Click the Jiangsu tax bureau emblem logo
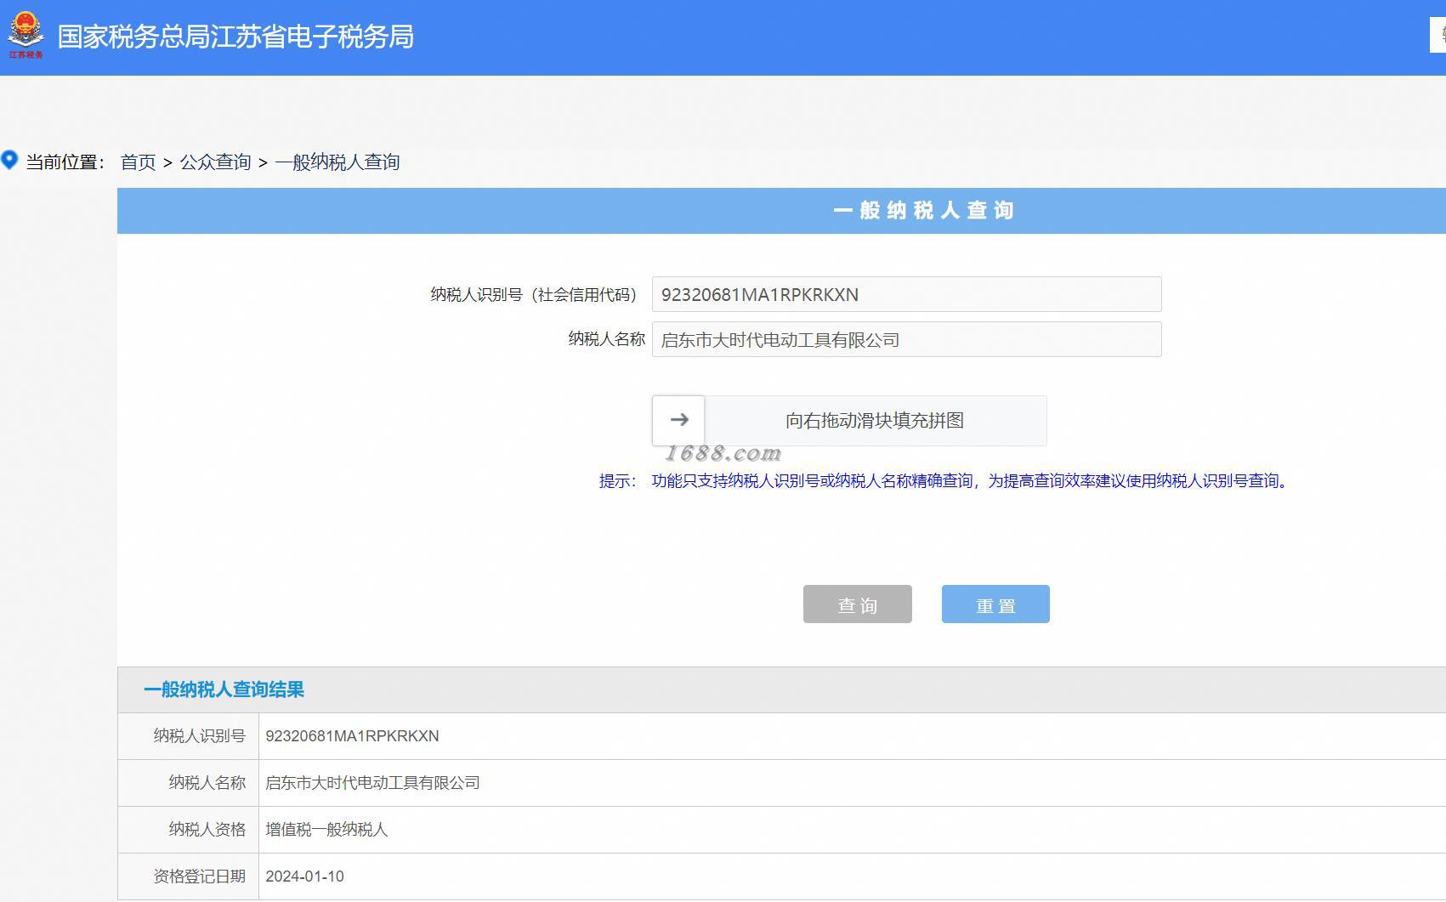Screen dimensions: 1446x902 [26, 35]
